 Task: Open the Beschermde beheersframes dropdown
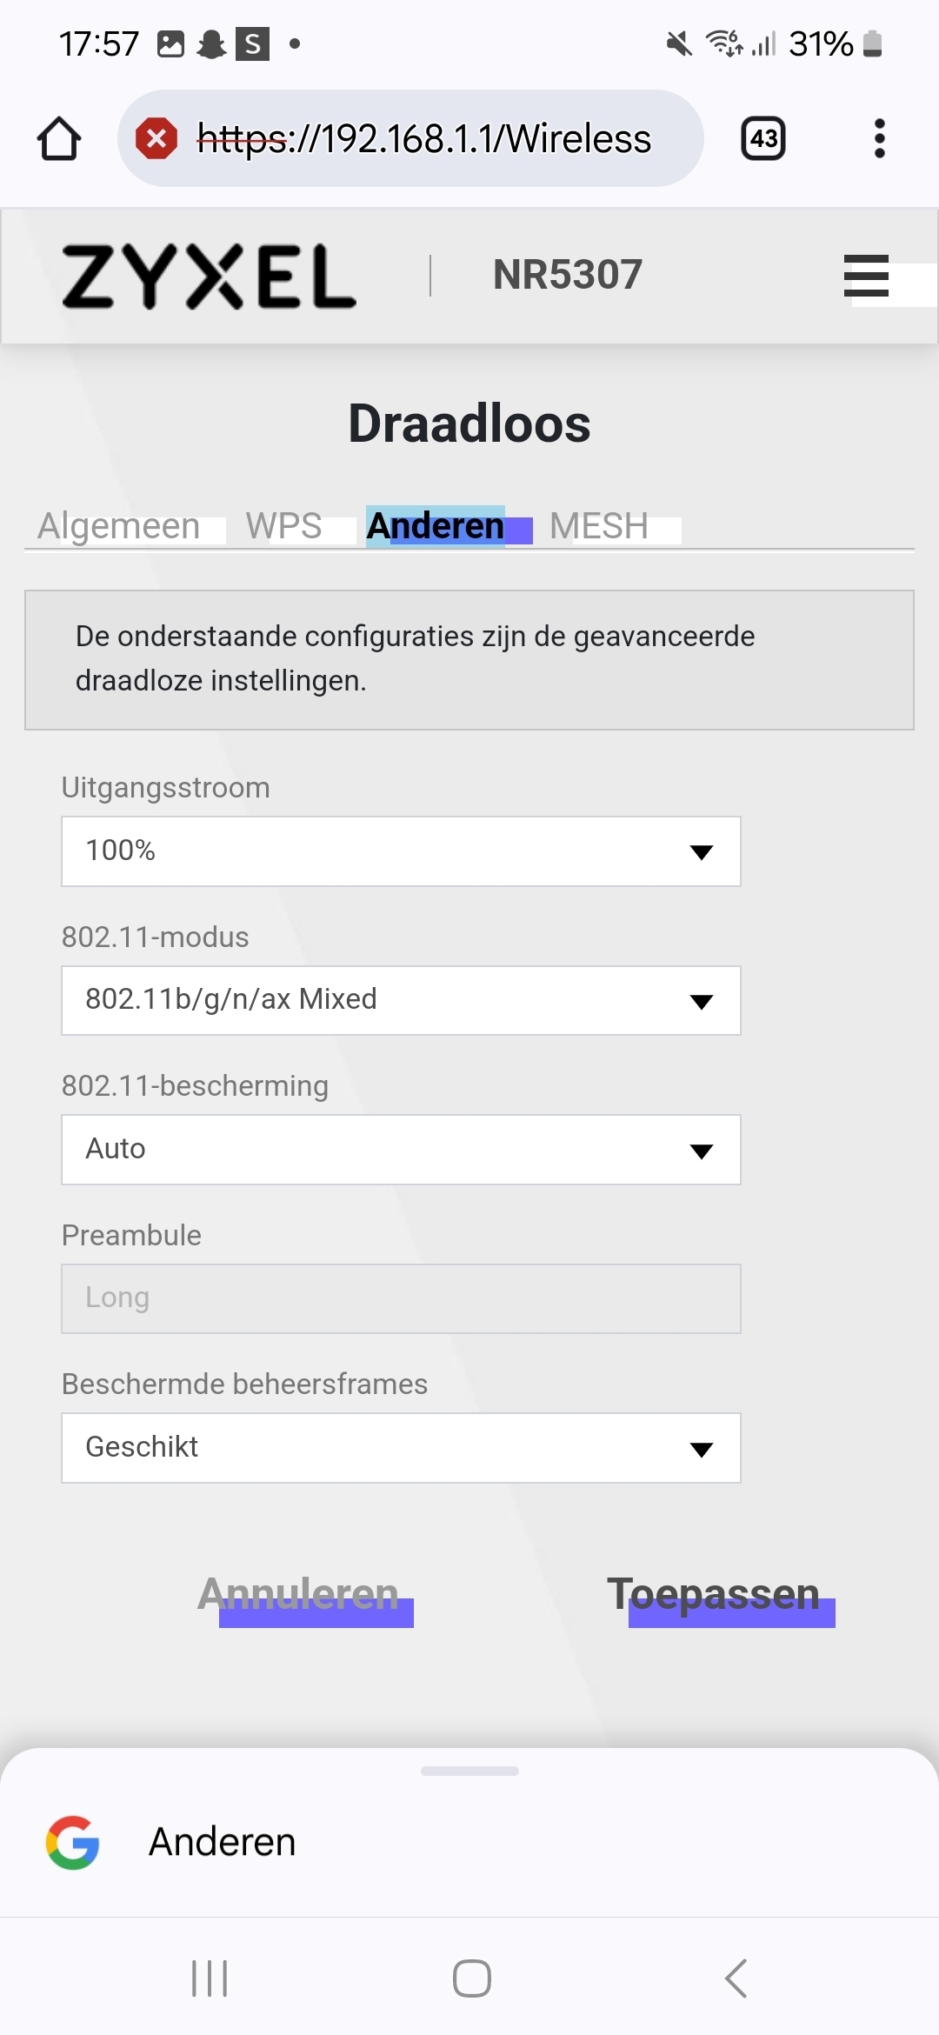[x=401, y=1448]
